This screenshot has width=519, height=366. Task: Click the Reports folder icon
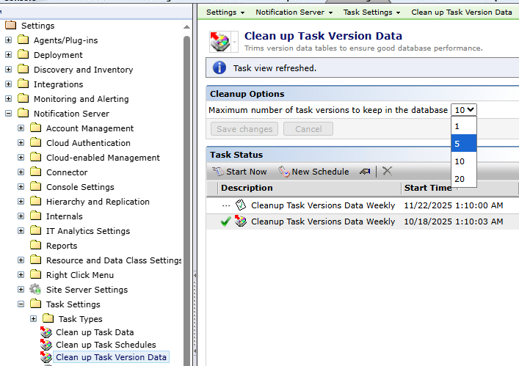click(x=35, y=246)
